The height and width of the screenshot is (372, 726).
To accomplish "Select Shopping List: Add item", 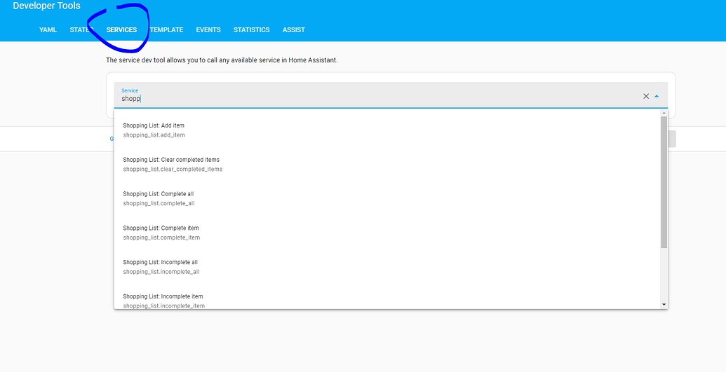I will pos(387,130).
